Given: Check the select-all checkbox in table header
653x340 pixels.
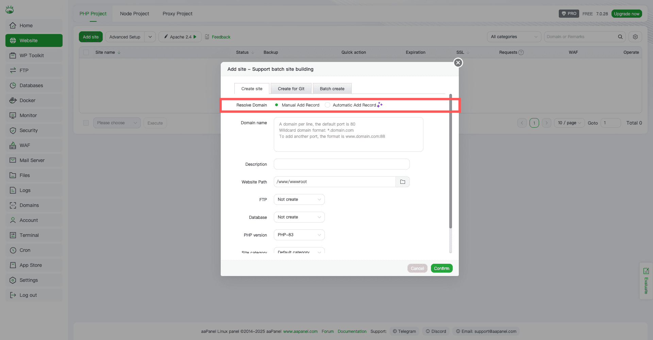Looking at the screenshot, I should pyautogui.click(x=86, y=52).
